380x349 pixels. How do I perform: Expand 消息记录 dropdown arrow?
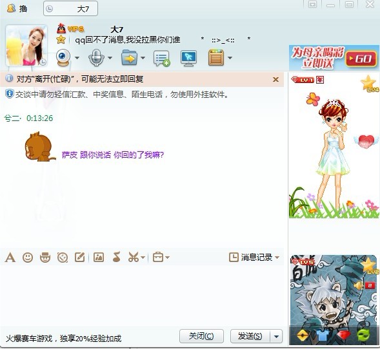277,258
